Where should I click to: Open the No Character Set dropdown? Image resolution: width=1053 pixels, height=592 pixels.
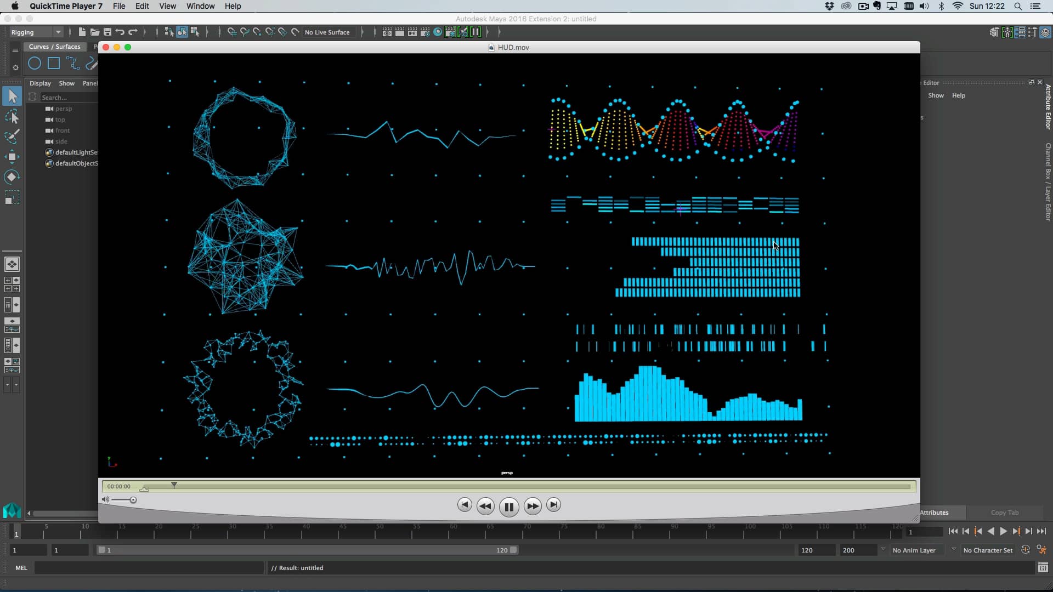pos(987,550)
